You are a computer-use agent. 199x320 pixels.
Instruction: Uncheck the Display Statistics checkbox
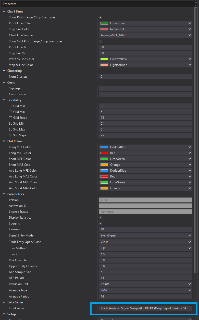point(101,218)
